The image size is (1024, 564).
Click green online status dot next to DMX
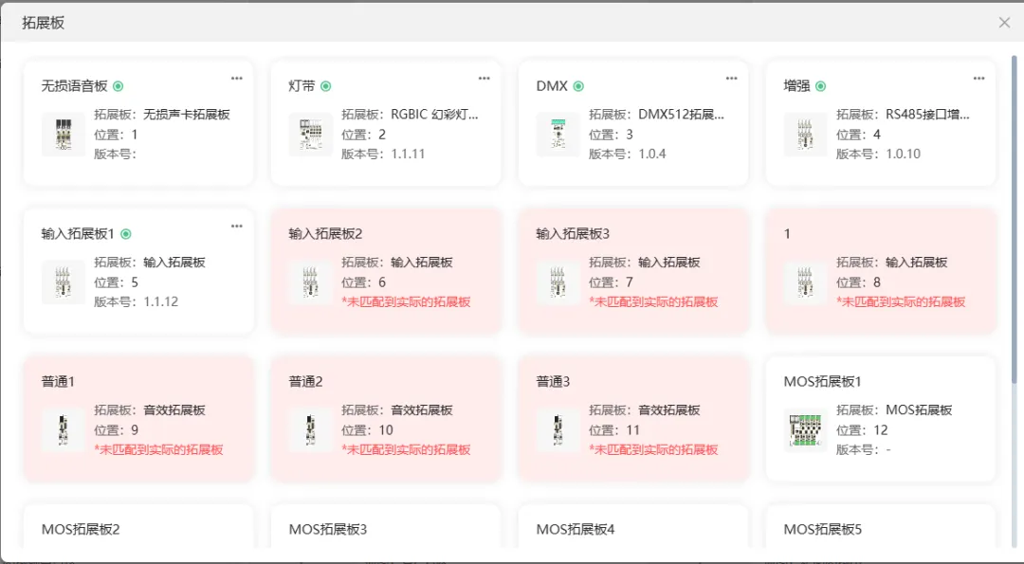(x=578, y=86)
